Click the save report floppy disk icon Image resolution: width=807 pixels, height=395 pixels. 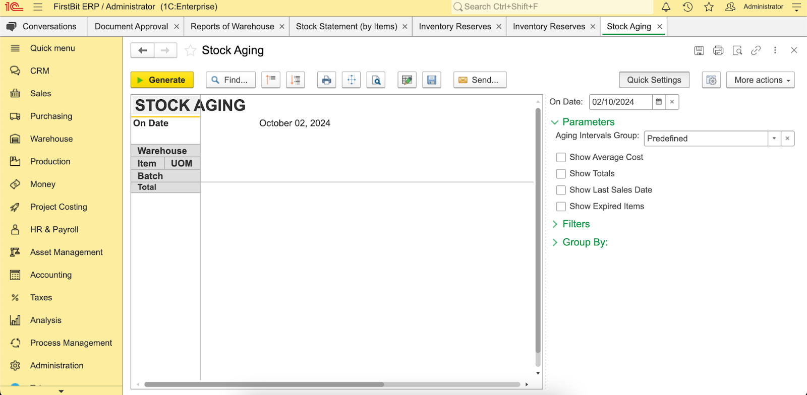tap(432, 80)
